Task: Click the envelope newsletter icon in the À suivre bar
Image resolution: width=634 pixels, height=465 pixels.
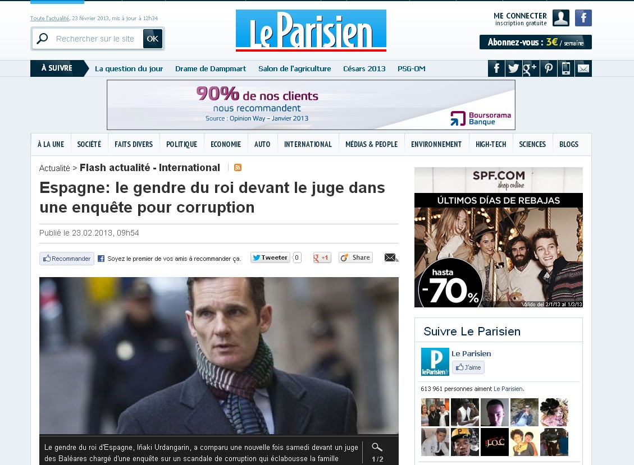Action: tap(583, 68)
